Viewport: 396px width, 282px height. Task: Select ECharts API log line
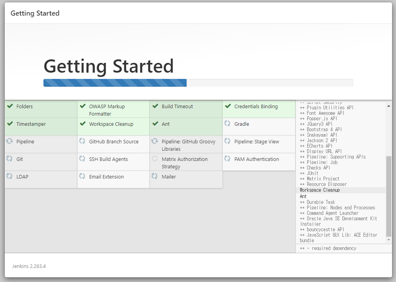pos(316,146)
